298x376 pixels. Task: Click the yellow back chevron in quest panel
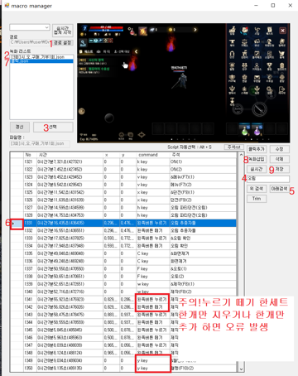coord(136,51)
